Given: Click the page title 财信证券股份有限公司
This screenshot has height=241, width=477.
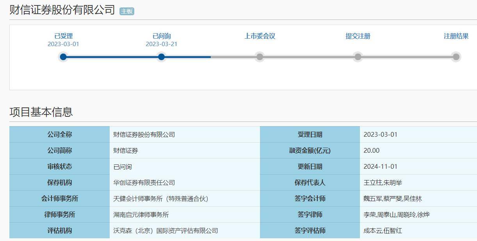Looking at the screenshot, I should pos(62,10).
